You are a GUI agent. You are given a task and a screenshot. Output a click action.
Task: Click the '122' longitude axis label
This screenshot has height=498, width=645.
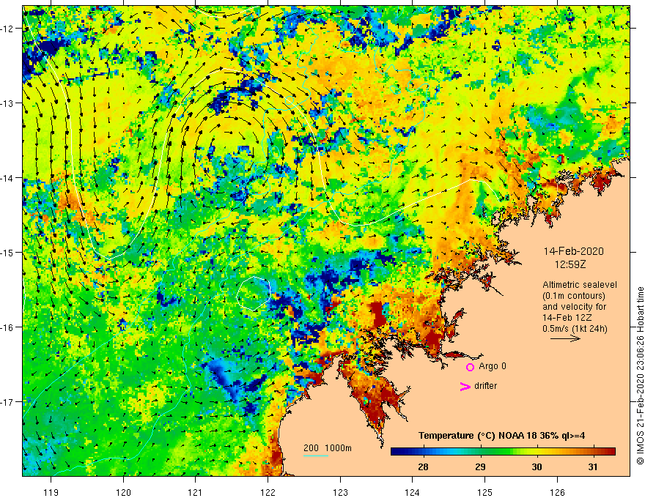tap(268, 492)
